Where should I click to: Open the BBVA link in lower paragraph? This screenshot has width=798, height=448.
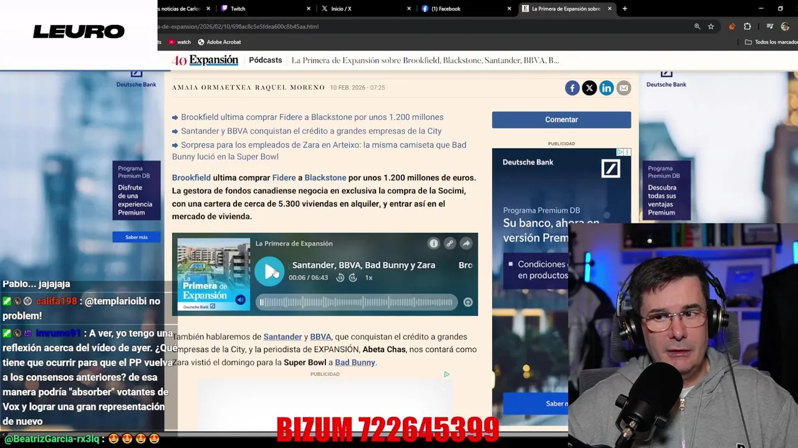(320, 337)
